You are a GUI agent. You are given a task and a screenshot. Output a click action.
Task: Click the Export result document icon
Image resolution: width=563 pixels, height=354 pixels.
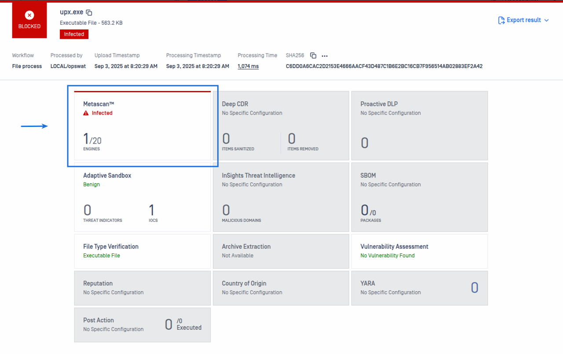point(501,20)
